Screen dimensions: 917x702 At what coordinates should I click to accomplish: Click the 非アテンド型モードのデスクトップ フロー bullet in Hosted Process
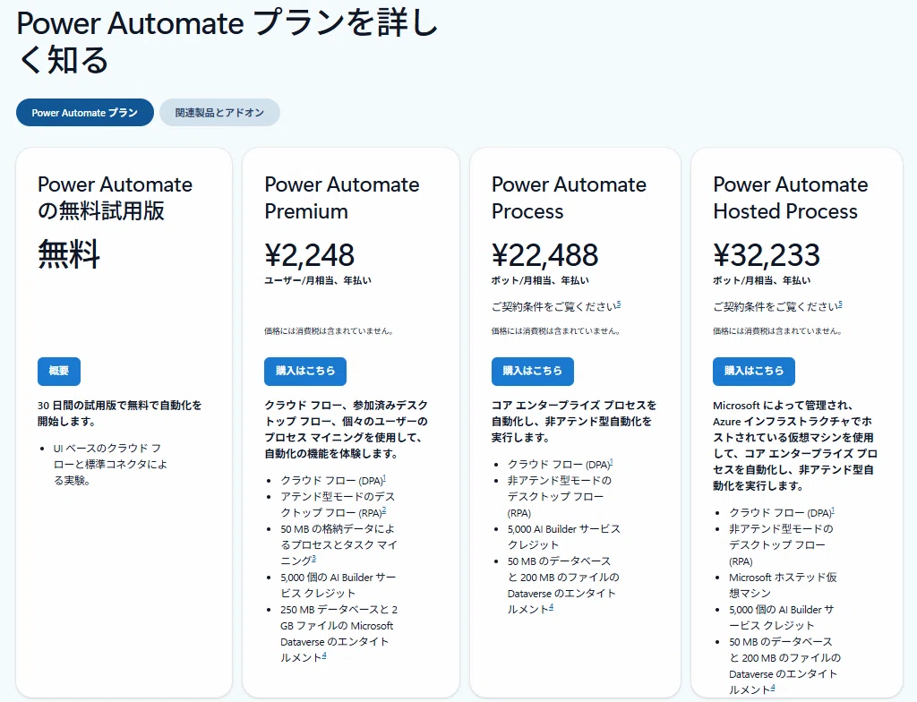point(781,545)
